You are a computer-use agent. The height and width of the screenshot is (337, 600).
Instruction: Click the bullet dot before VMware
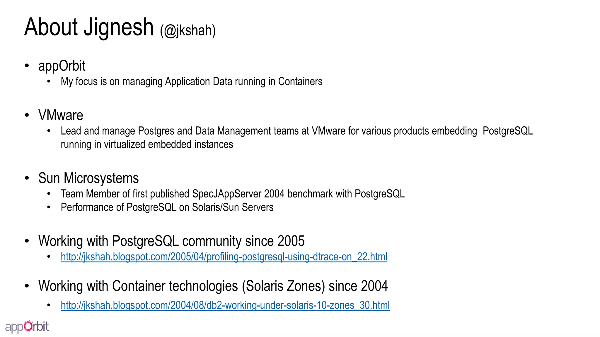click(27, 115)
